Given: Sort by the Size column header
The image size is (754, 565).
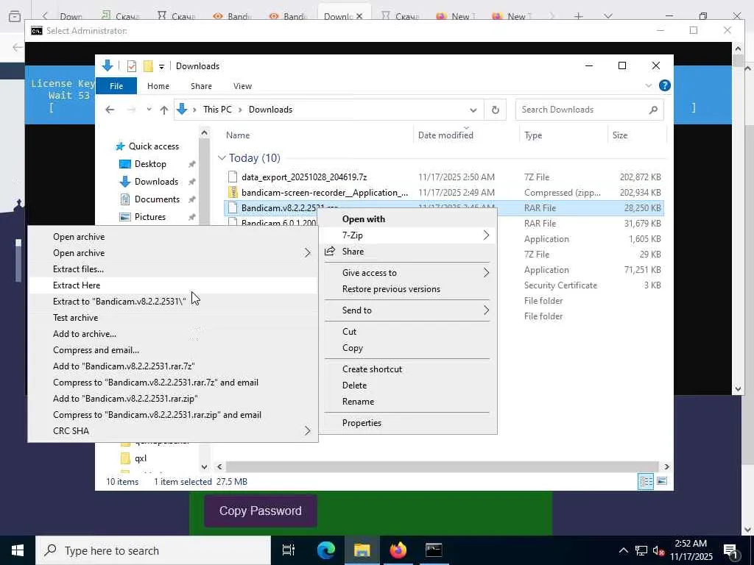Looking at the screenshot, I should tap(620, 135).
